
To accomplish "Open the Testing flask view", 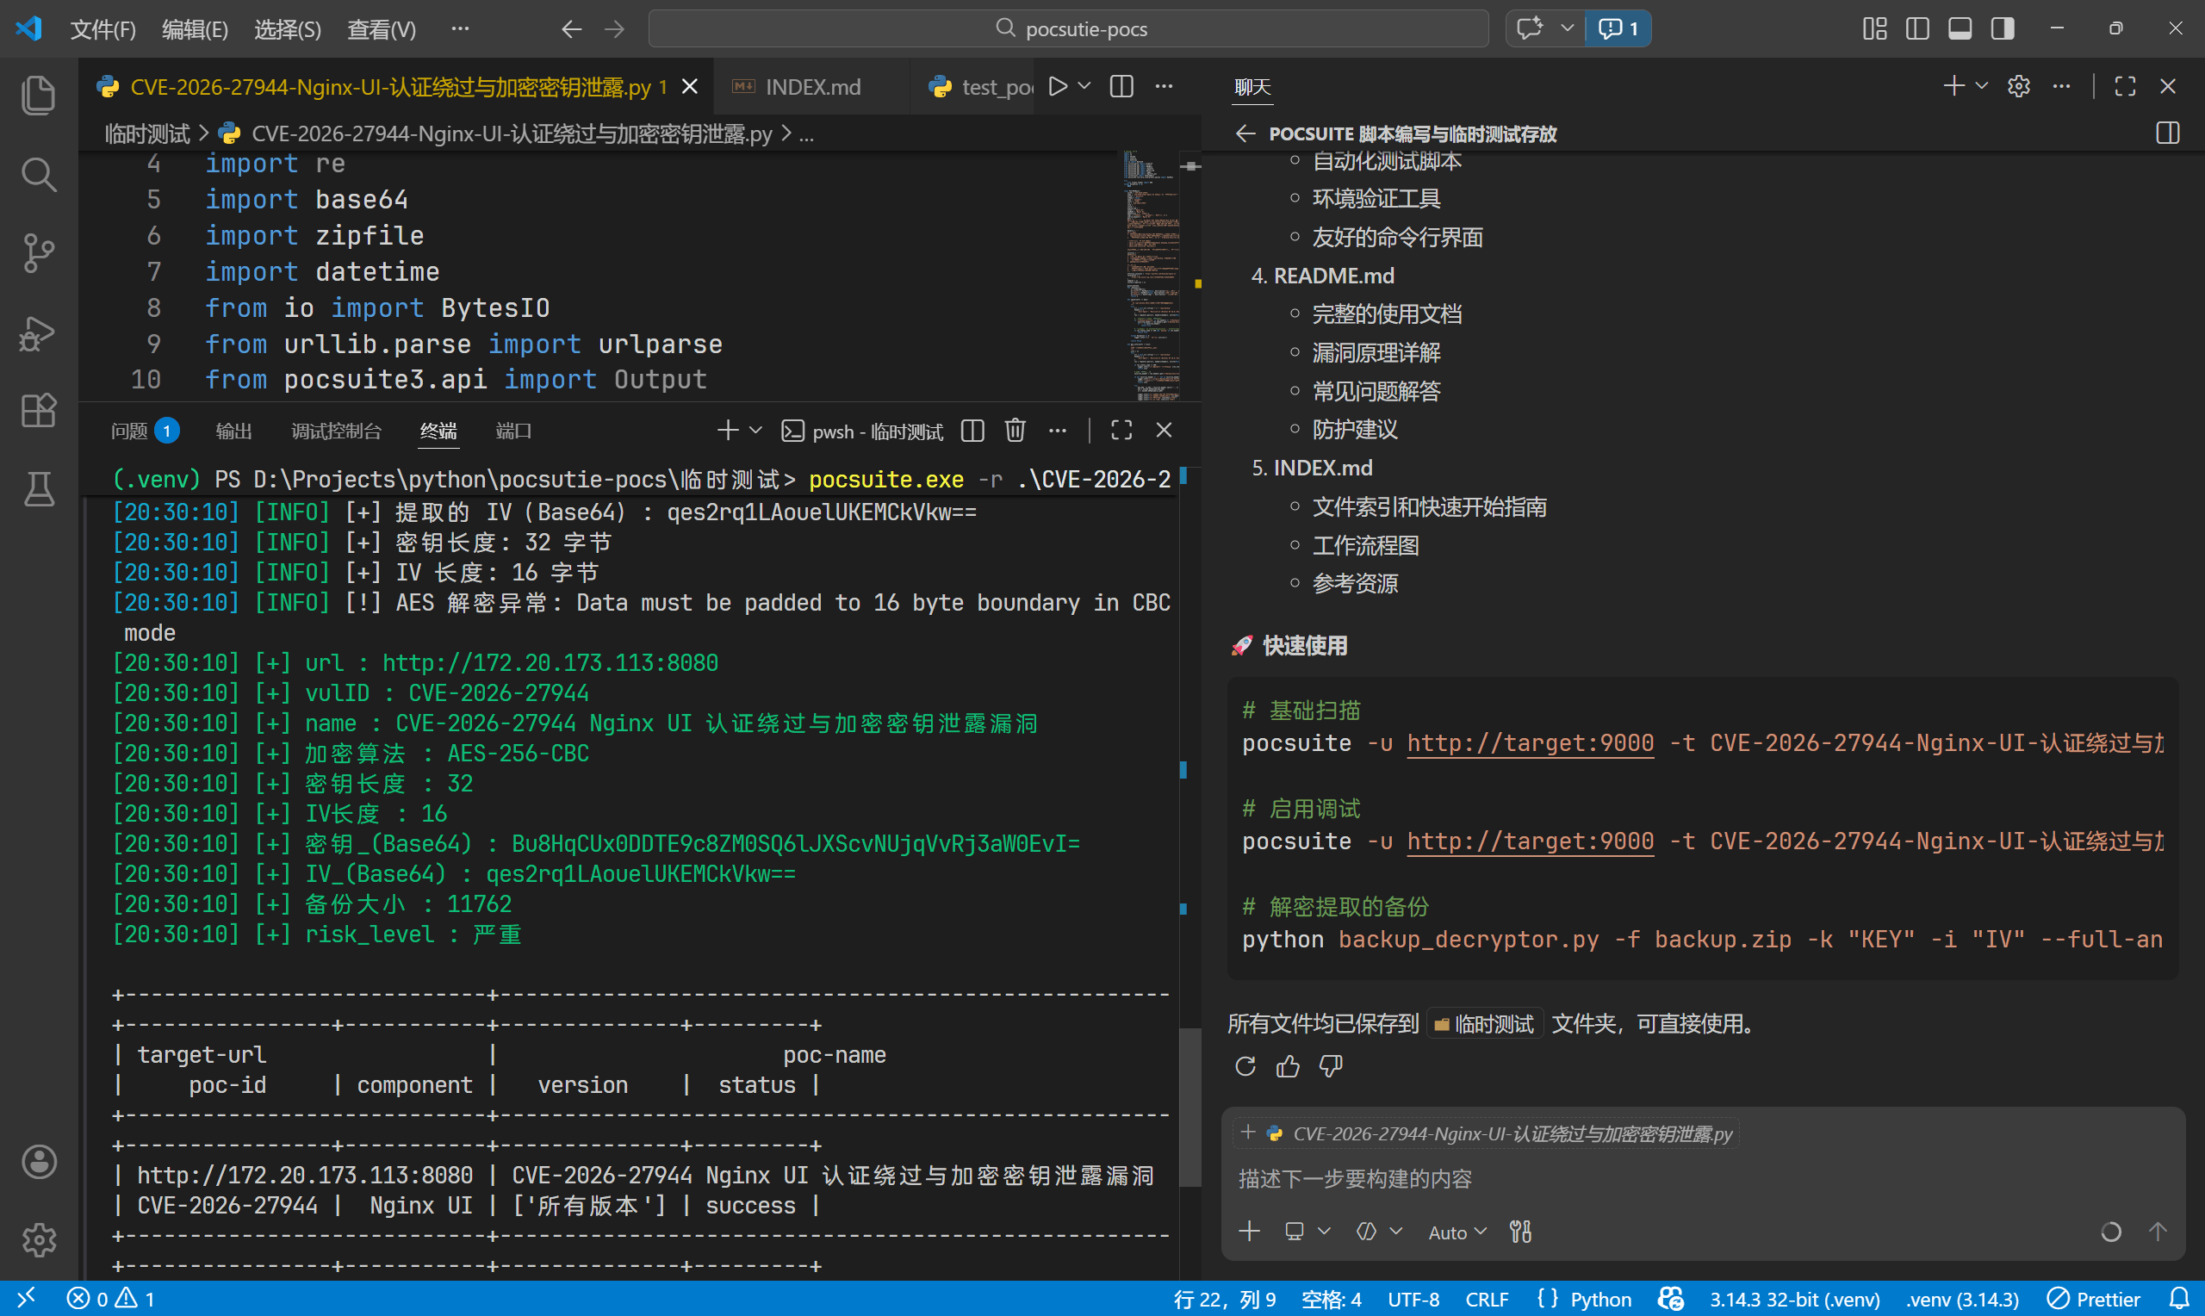I will 38,489.
